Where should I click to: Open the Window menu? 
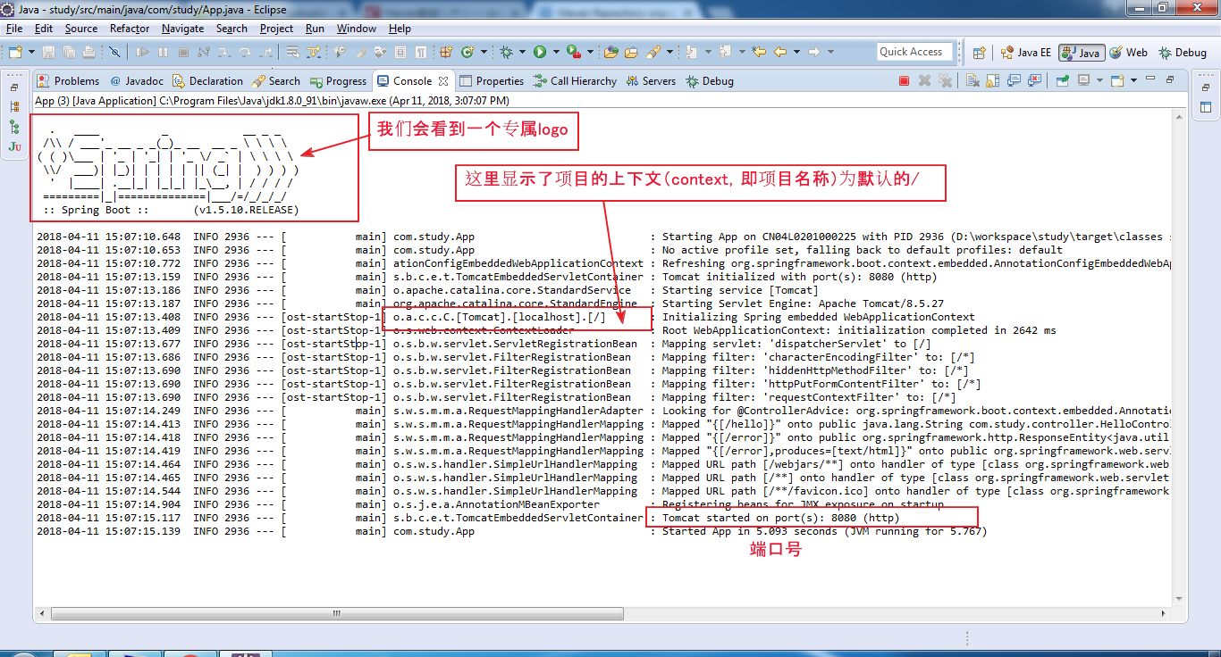tap(356, 28)
